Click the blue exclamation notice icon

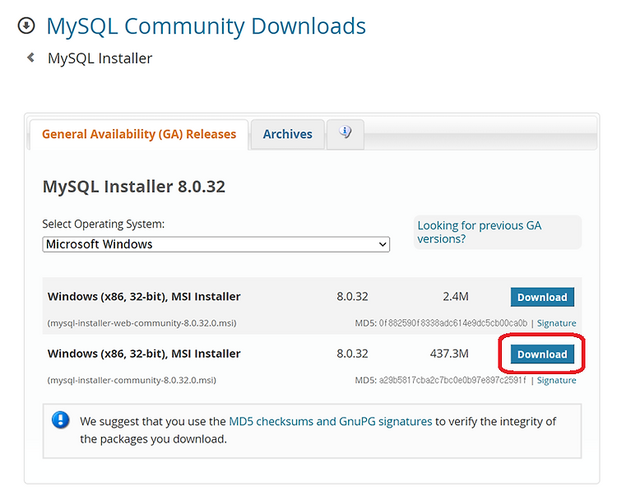[x=61, y=420]
